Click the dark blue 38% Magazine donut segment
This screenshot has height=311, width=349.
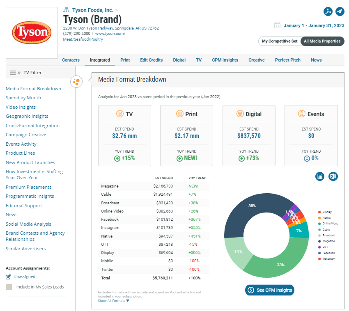tap(252, 206)
